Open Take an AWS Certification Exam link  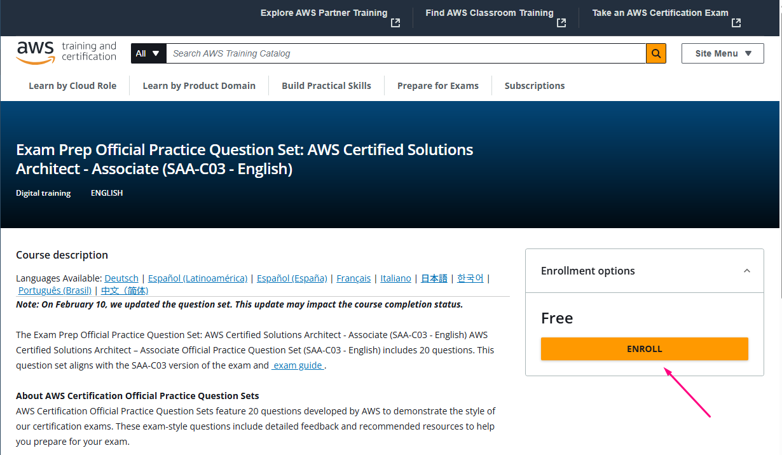pyautogui.click(x=666, y=17)
